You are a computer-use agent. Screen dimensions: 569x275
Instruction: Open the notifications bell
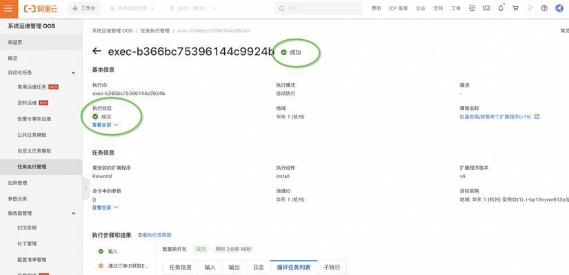tap(501, 8)
